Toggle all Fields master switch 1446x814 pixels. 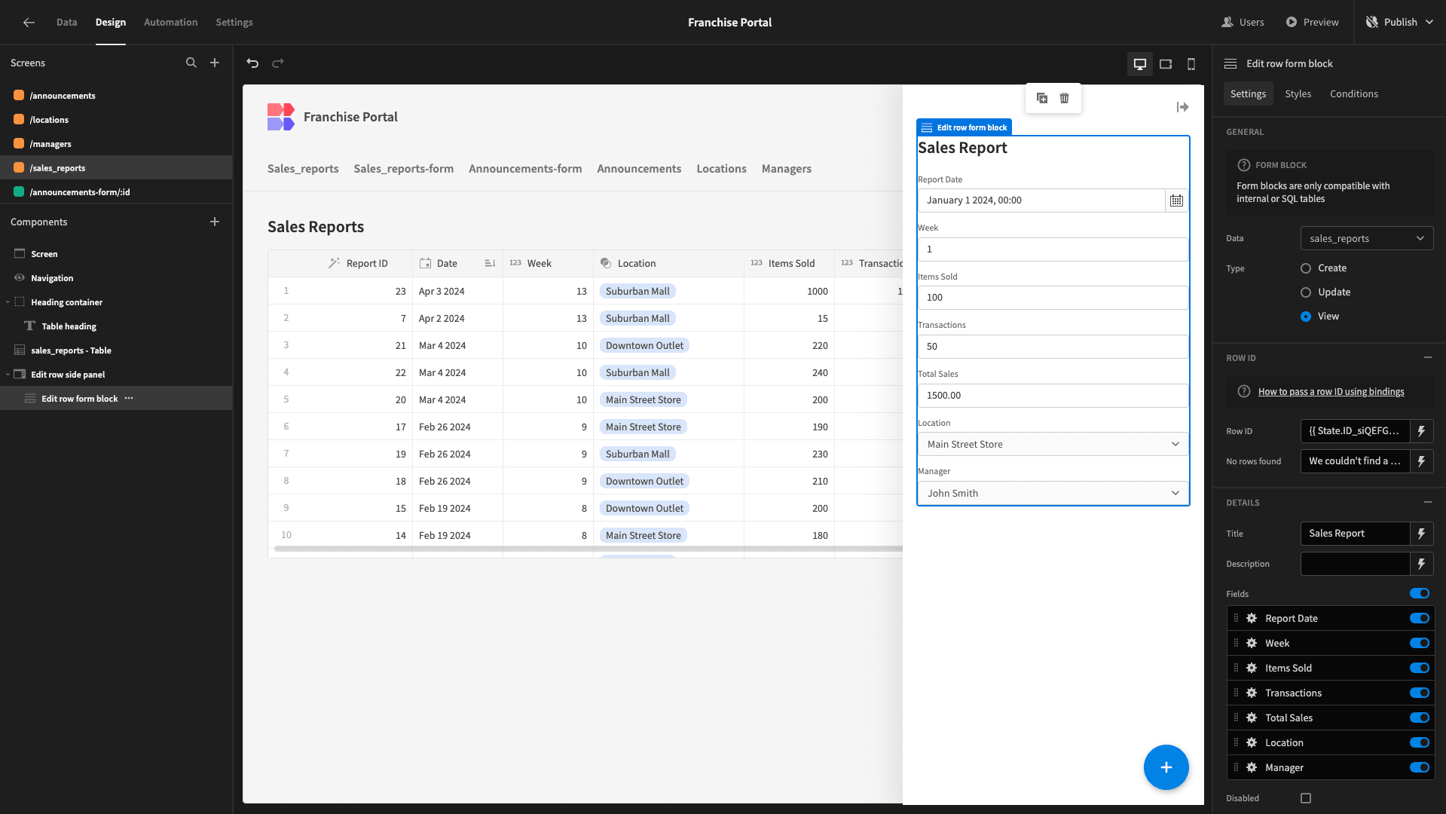point(1420,593)
